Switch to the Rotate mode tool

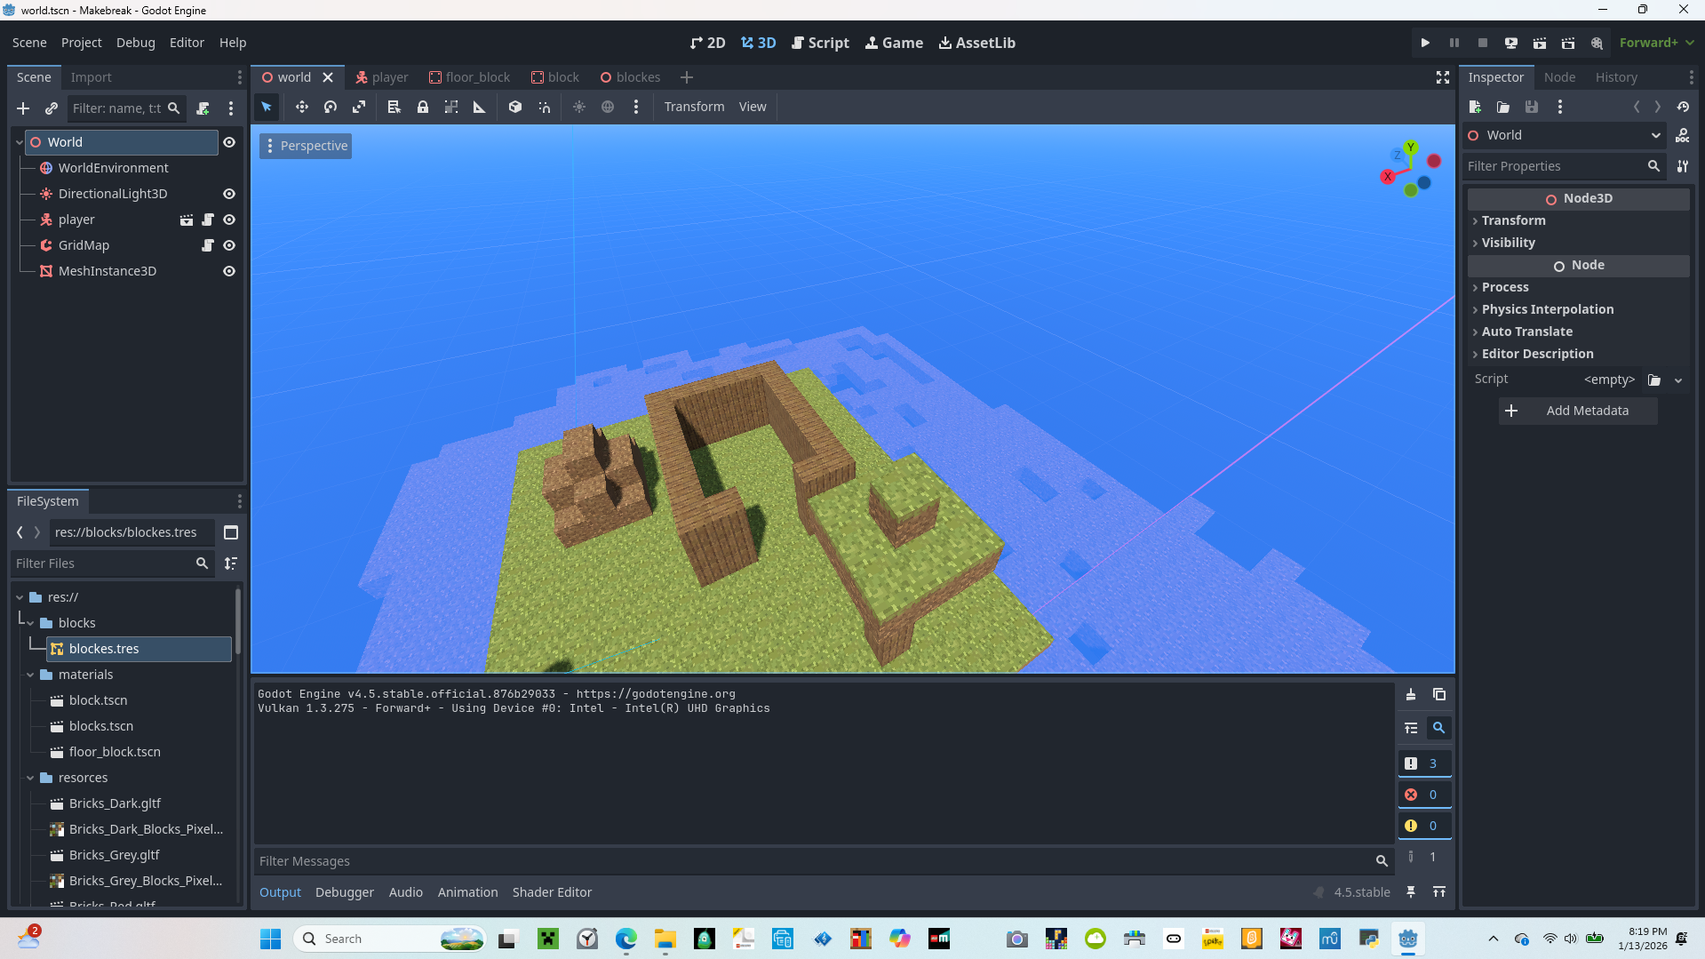click(x=331, y=107)
